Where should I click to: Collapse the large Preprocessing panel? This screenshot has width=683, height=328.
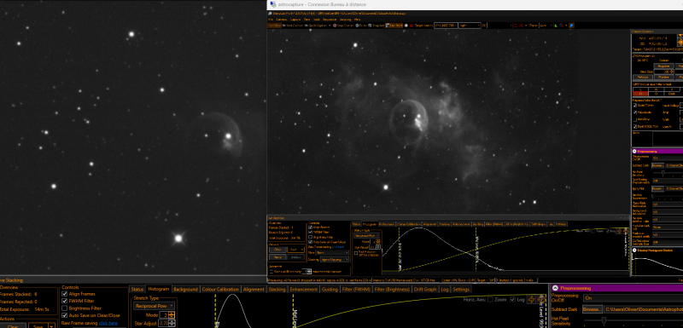click(x=555, y=288)
